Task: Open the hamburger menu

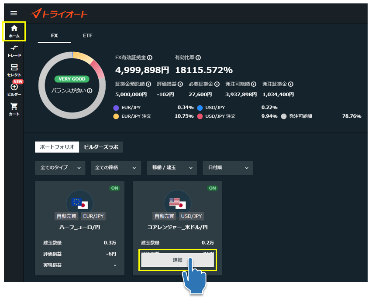Action: (x=14, y=13)
